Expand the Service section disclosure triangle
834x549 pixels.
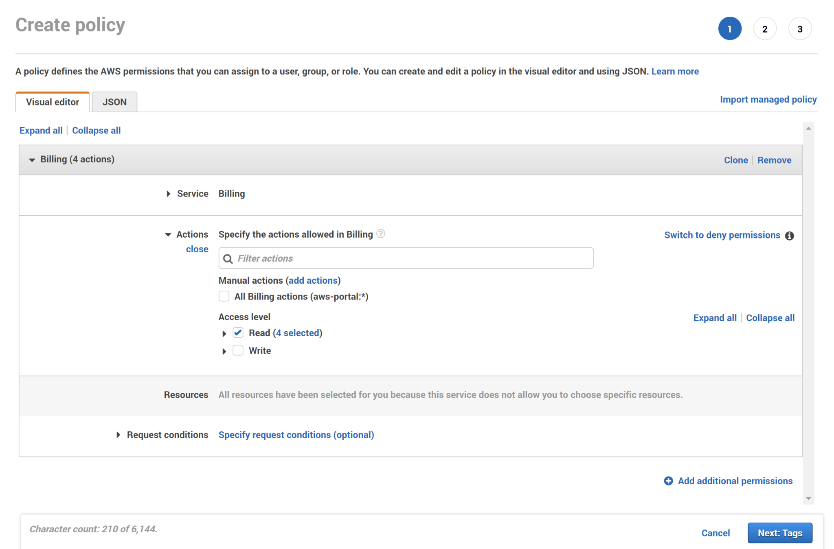(169, 194)
